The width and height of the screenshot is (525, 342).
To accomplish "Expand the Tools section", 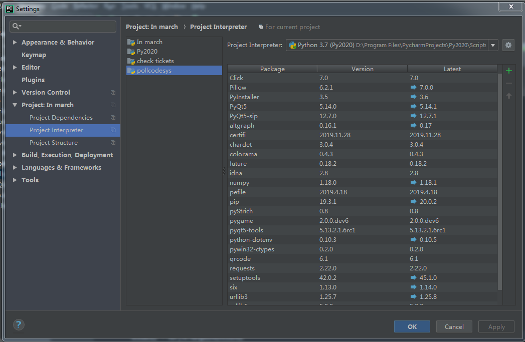I will [x=15, y=180].
